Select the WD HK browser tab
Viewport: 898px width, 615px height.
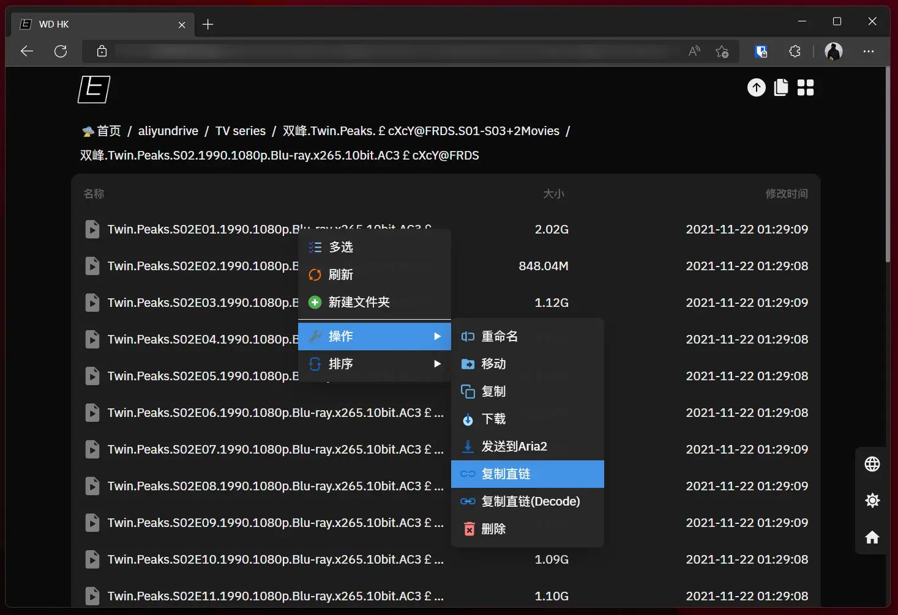pos(103,24)
